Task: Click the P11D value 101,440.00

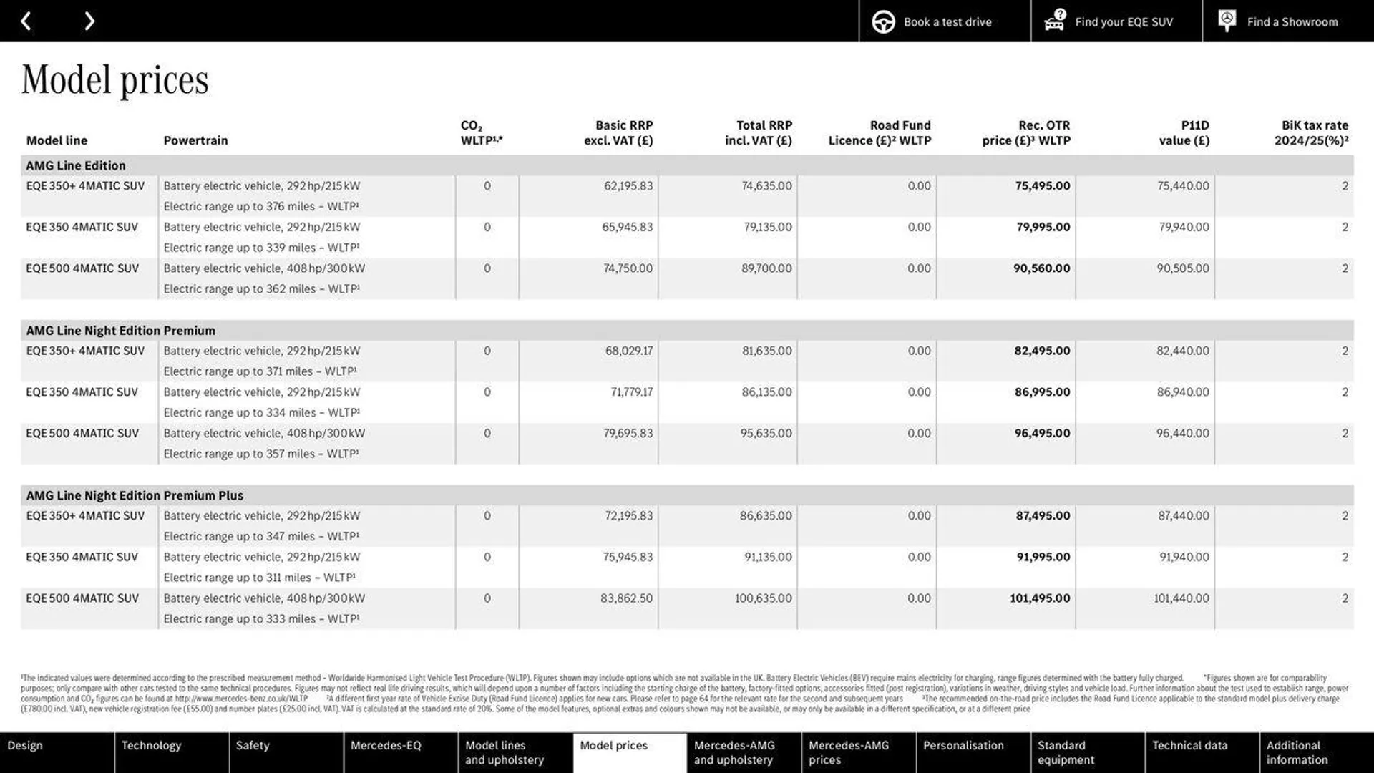Action: pos(1181,598)
